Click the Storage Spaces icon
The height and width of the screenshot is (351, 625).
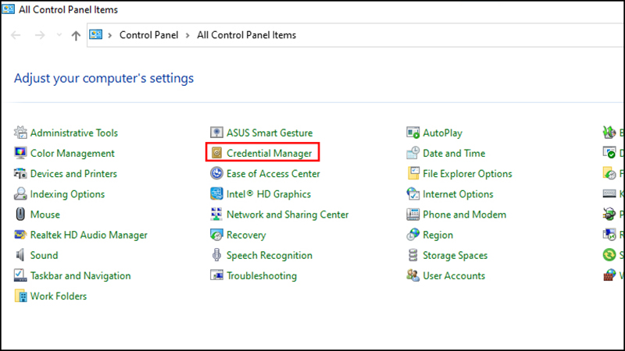click(x=413, y=255)
